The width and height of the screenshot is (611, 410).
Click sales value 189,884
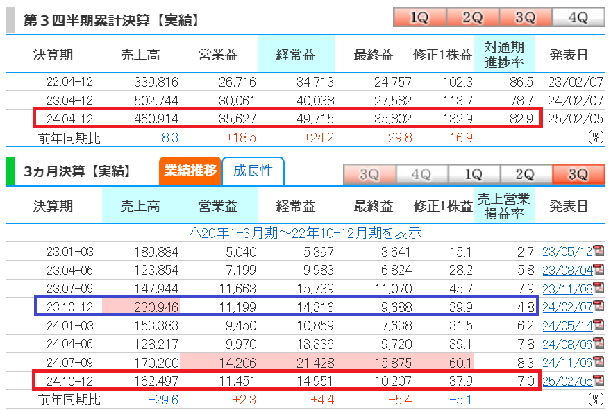[156, 252]
